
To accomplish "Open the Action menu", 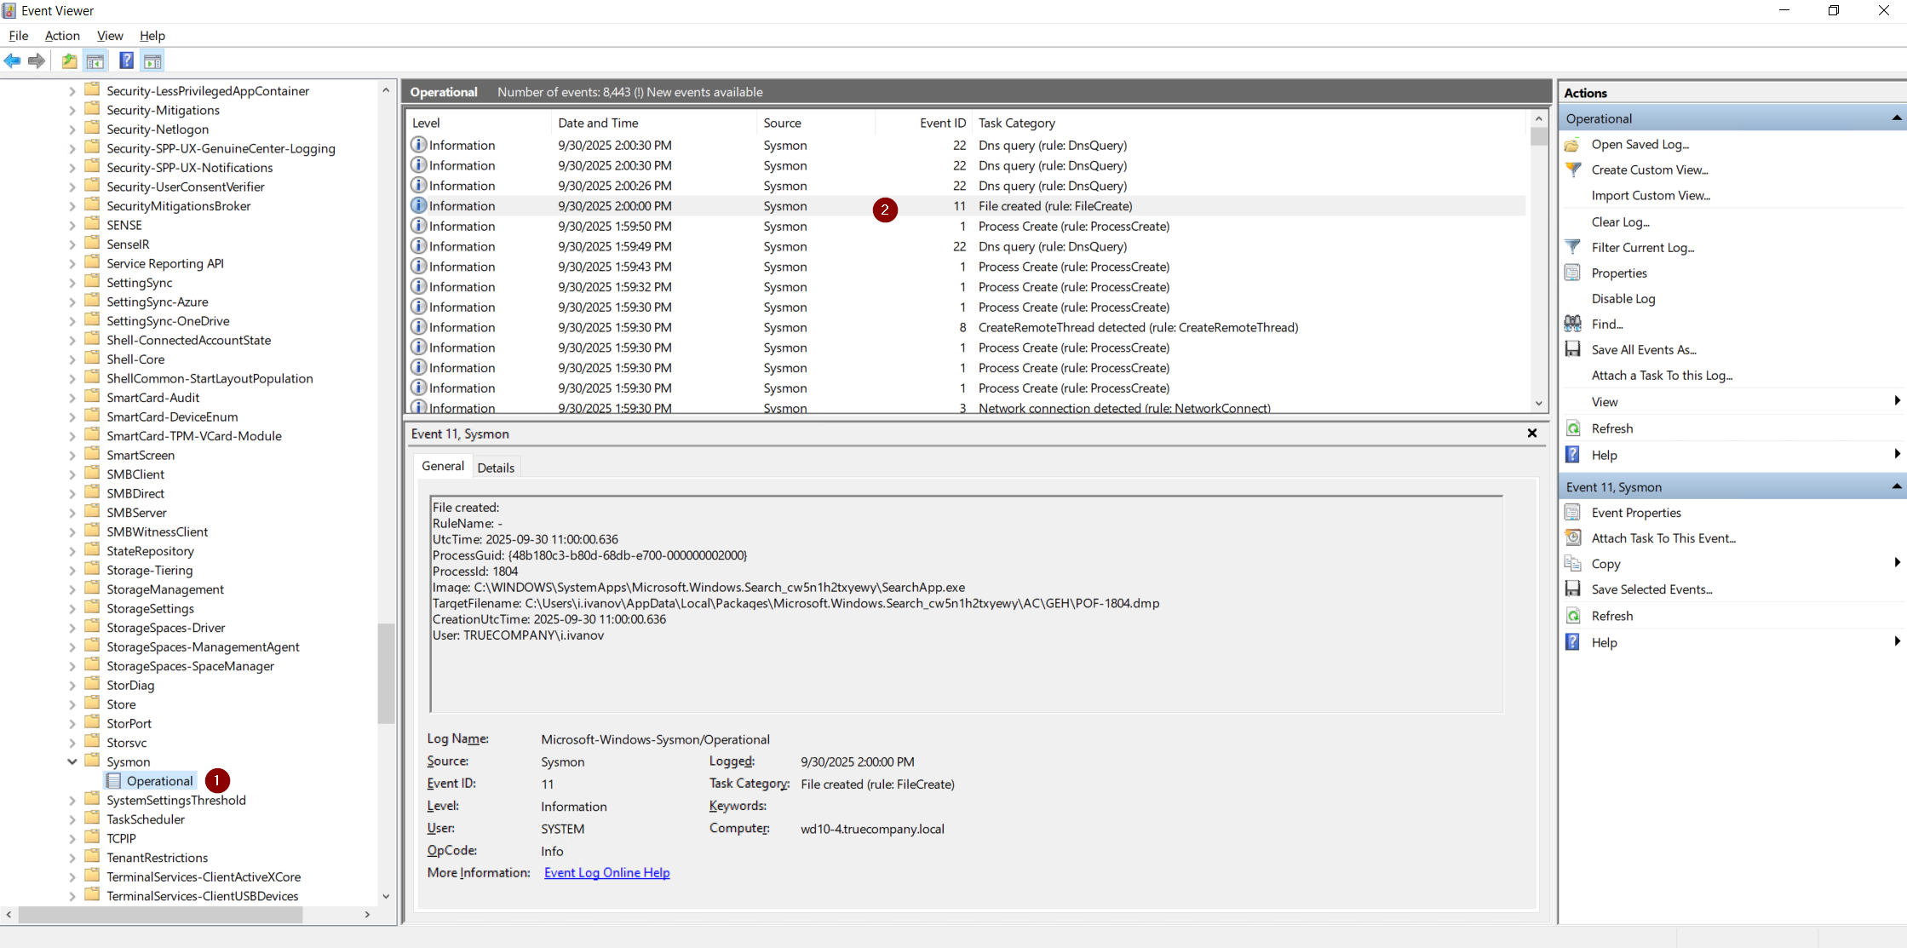I will pos(62,36).
